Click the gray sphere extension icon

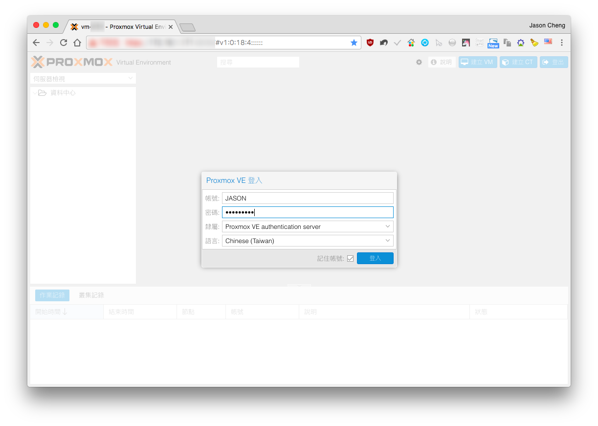[x=452, y=43]
